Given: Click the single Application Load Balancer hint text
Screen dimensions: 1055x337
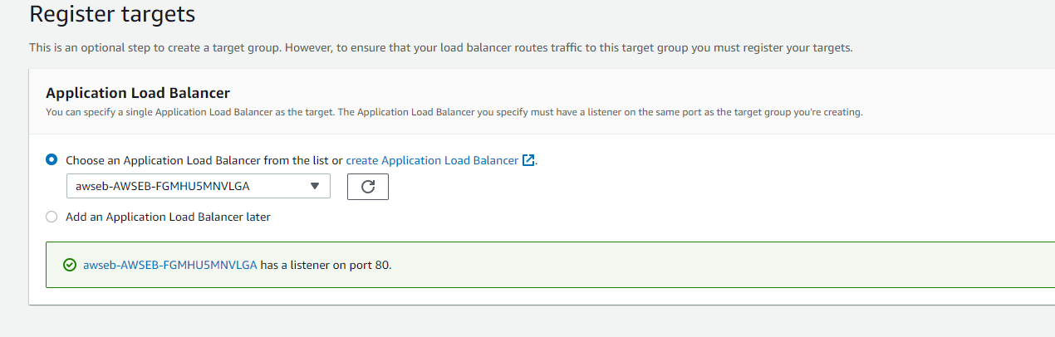Looking at the screenshot, I should point(454,112).
